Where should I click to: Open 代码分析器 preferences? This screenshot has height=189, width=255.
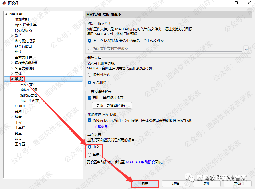click(23, 30)
